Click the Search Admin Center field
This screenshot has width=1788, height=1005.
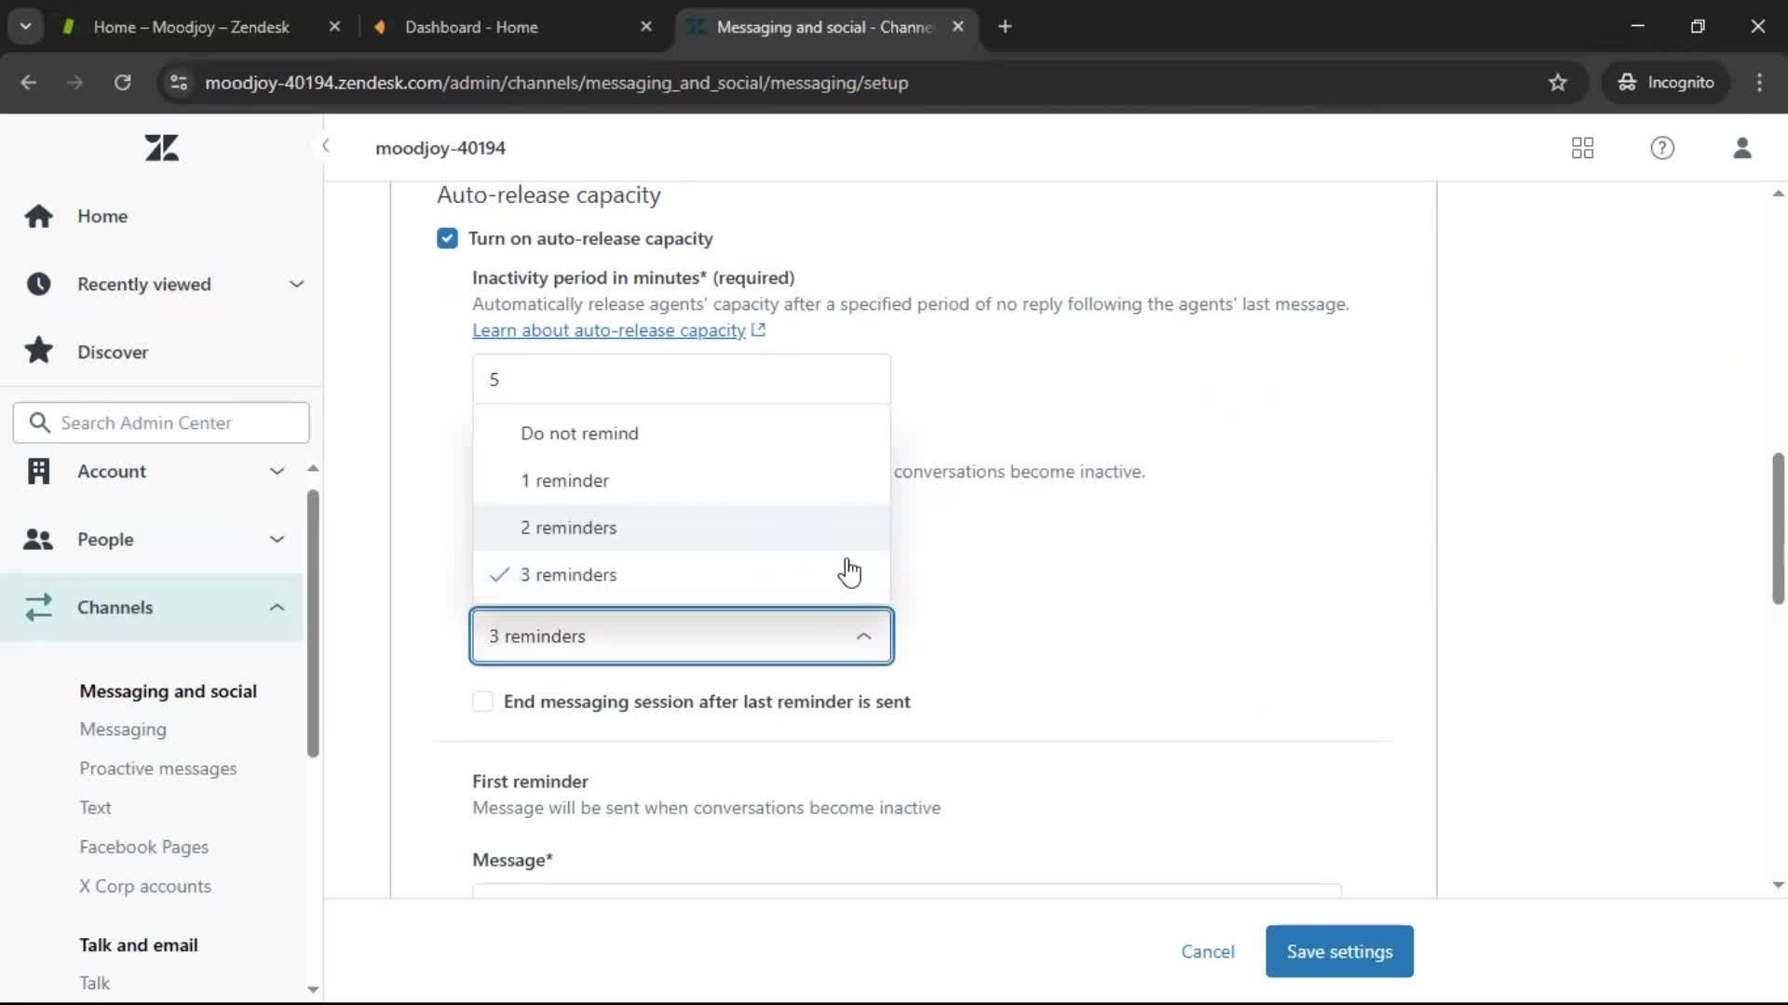tap(161, 422)
